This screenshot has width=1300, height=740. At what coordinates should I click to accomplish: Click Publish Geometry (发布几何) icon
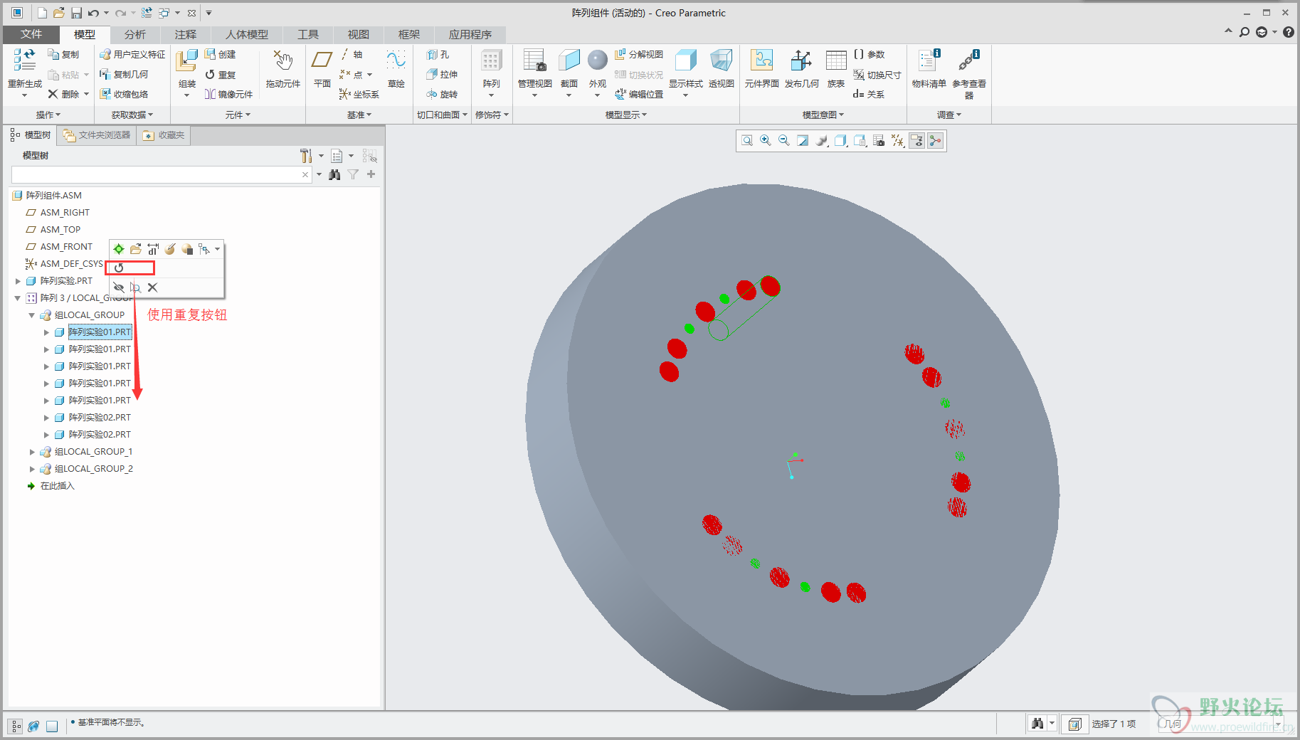[801, 60]
